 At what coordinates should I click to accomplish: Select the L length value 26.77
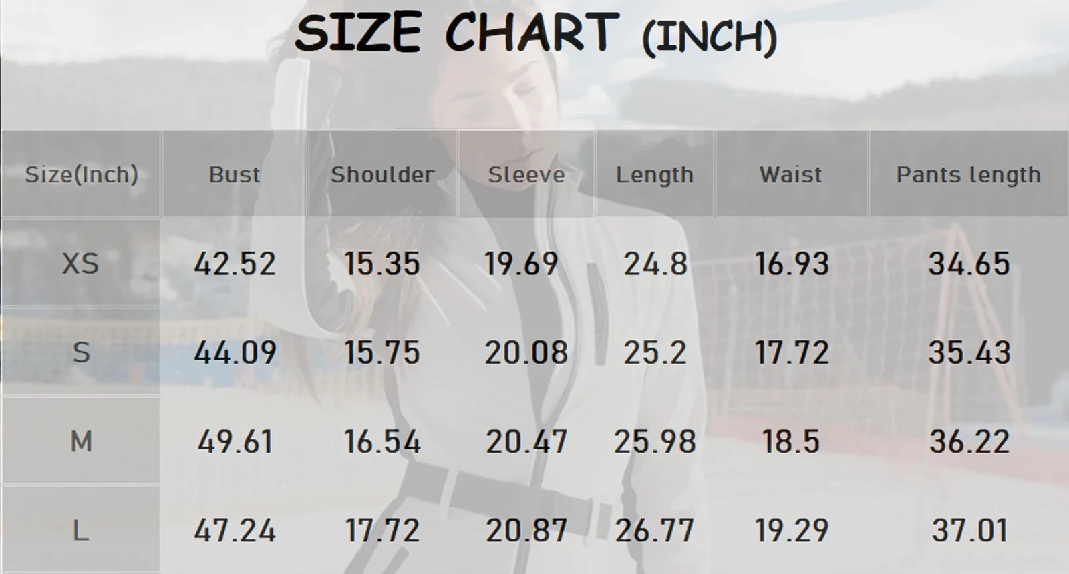pos(655,531)
